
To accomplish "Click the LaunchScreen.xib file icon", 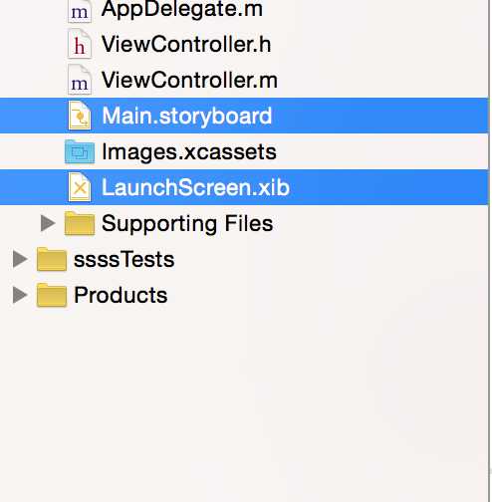I will point(80,187).
